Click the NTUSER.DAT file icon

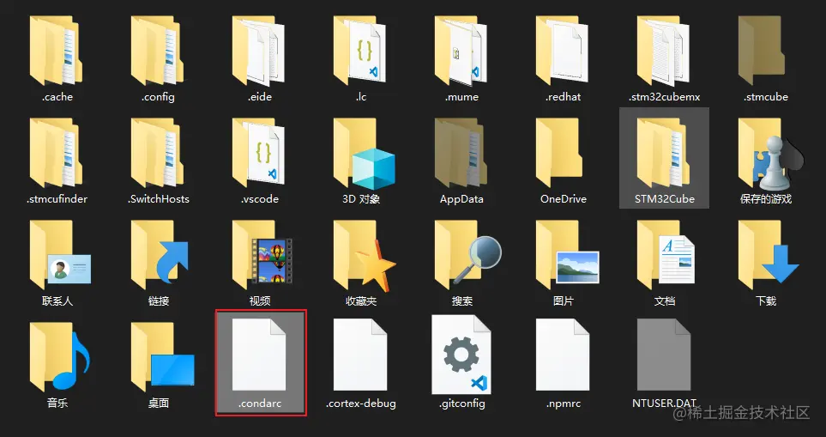(x=664, y=355)
